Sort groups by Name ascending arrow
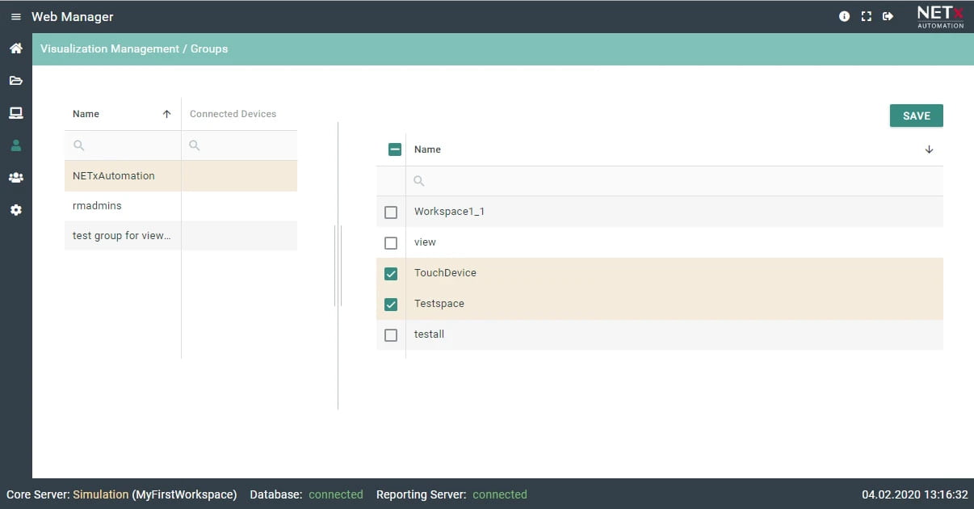The height and width of the screenshot is (509, 974). 166,114
